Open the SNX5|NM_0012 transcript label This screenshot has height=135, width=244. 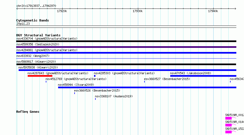point(234,115)
